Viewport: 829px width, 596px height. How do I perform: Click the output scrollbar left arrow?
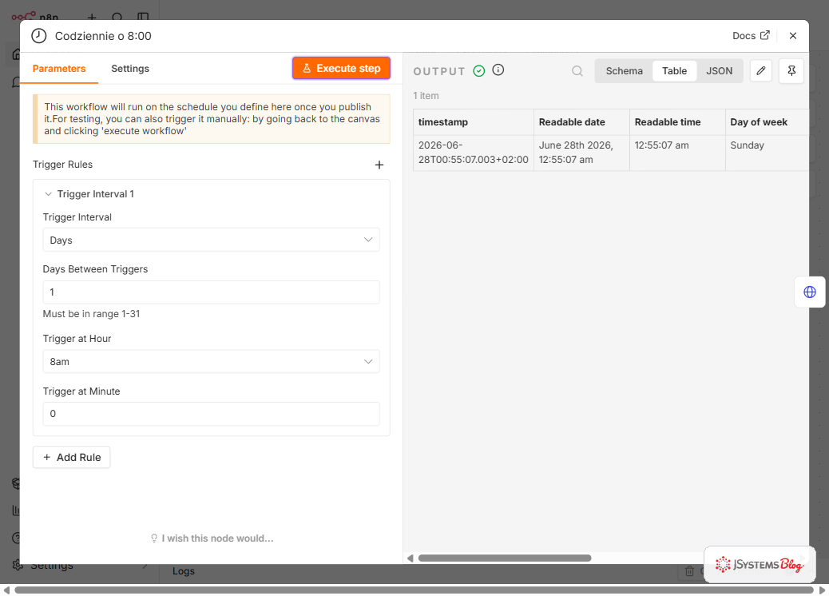(x=410, y=558)
